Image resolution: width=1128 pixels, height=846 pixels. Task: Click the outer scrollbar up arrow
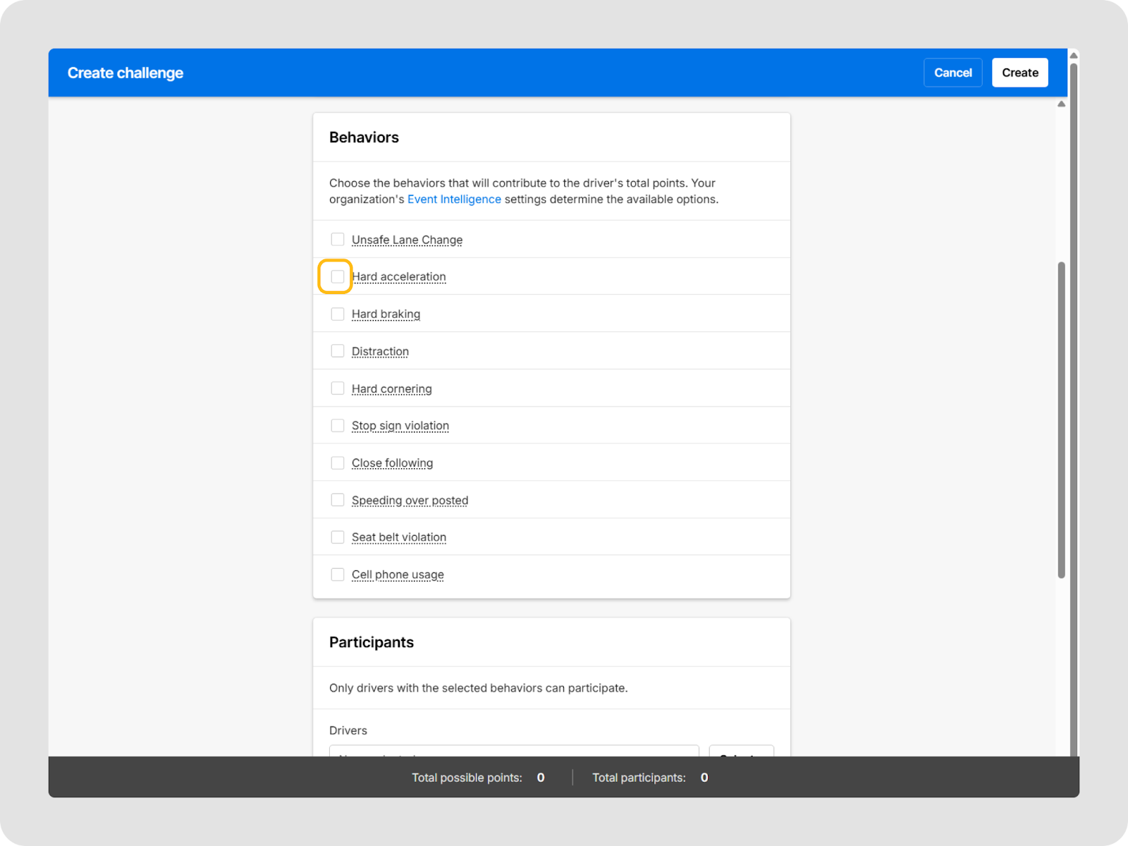pos(1074,56)
